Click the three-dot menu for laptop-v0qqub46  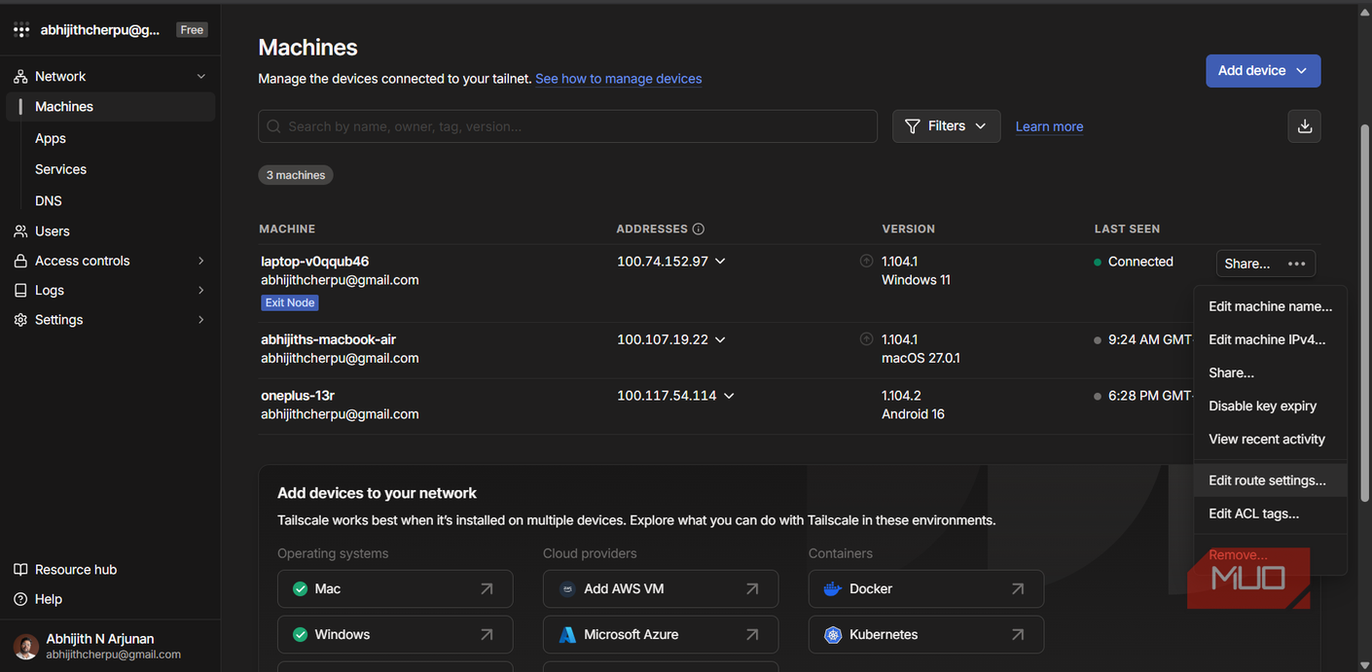[x=1296, y=264]
